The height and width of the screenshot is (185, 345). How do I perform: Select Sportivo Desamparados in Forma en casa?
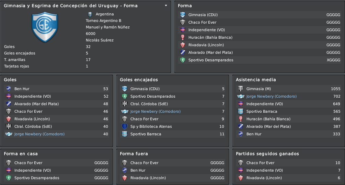pos(37,178)
